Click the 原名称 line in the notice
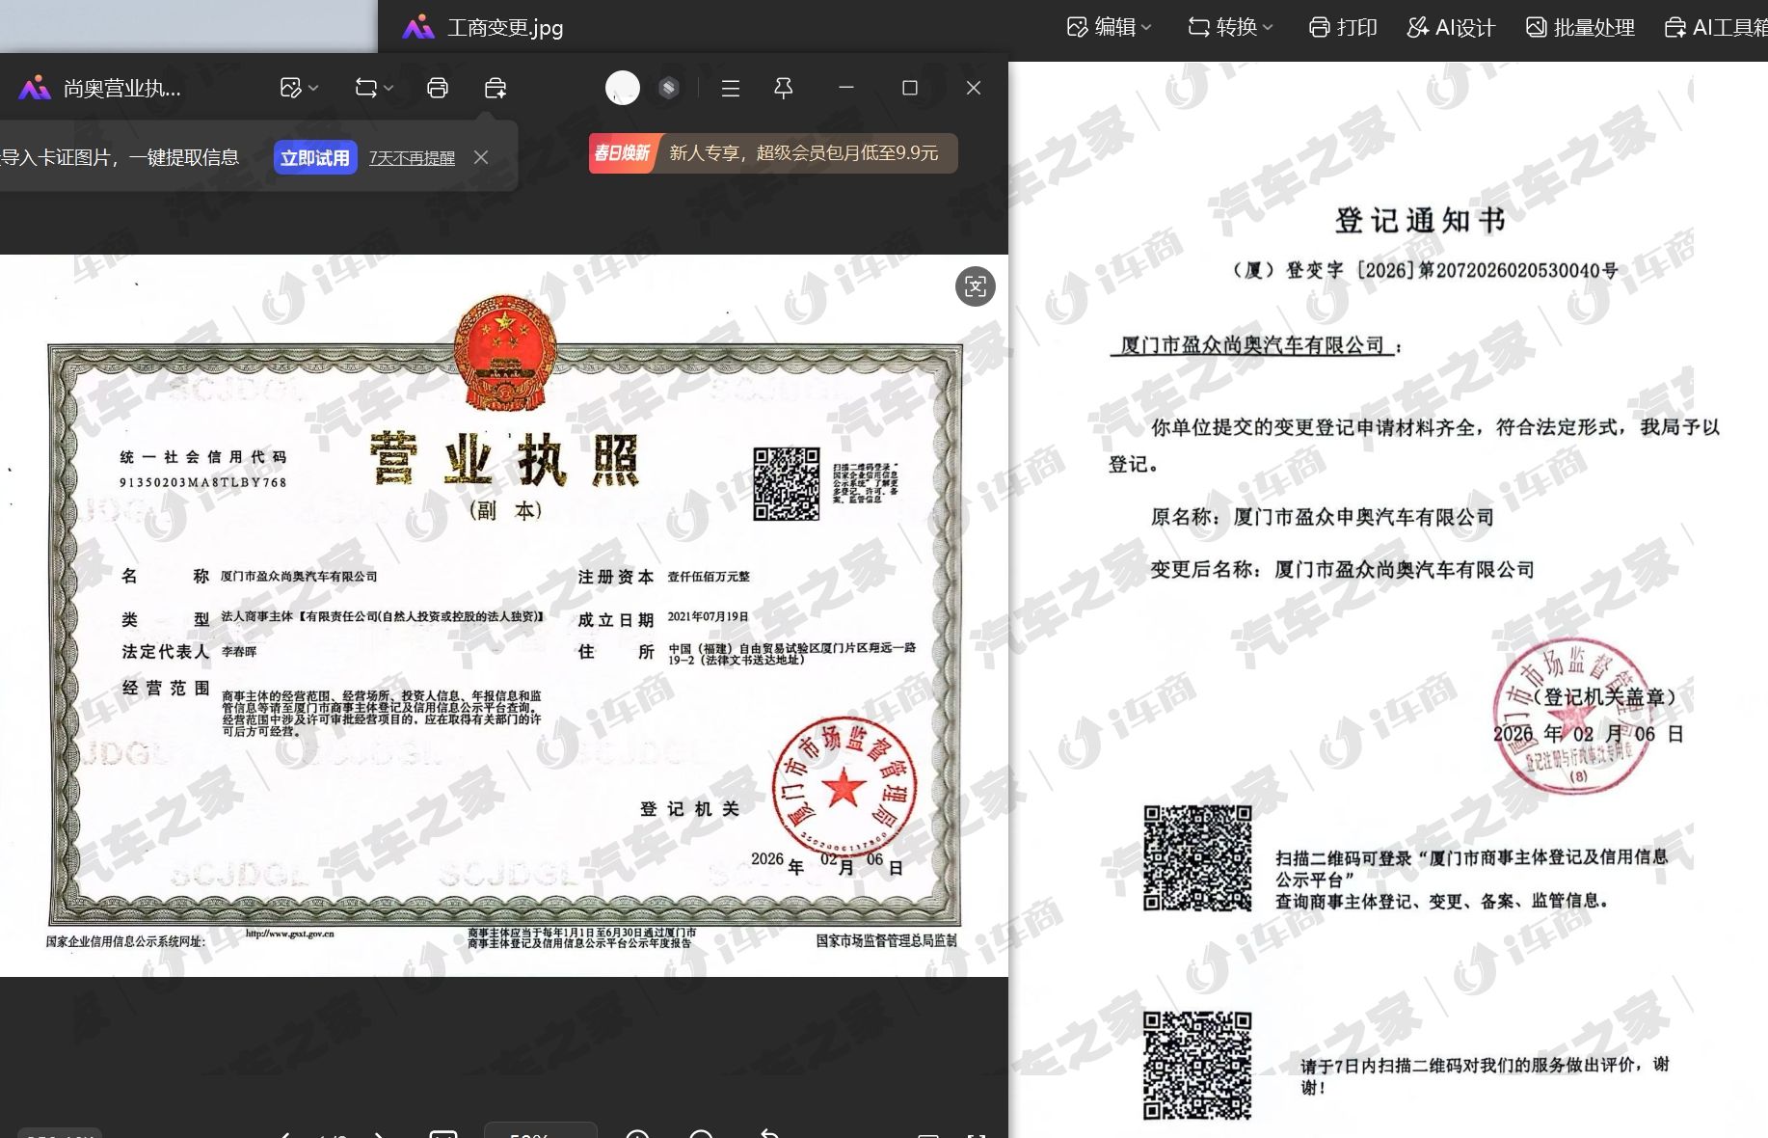The height and width of the screenshot is (1138, 1768). coord(1322,517)
